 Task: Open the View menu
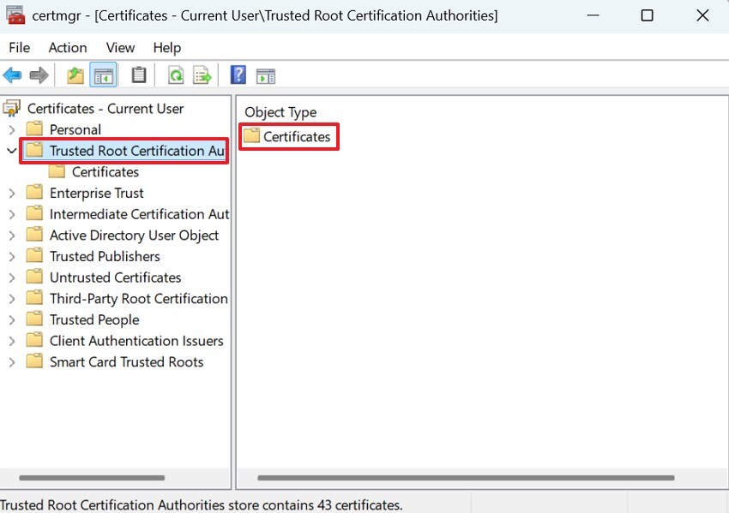click(x=119, y=47)
